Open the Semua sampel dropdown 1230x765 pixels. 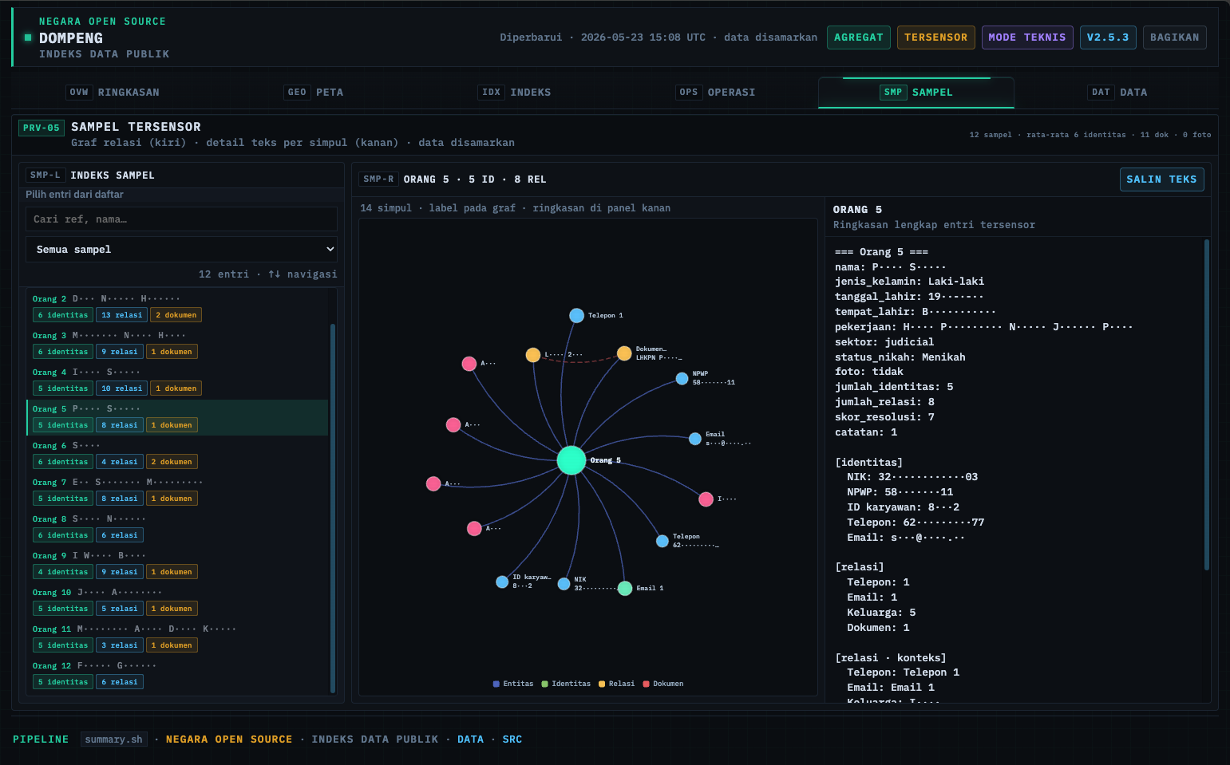[x=182, y=250]
